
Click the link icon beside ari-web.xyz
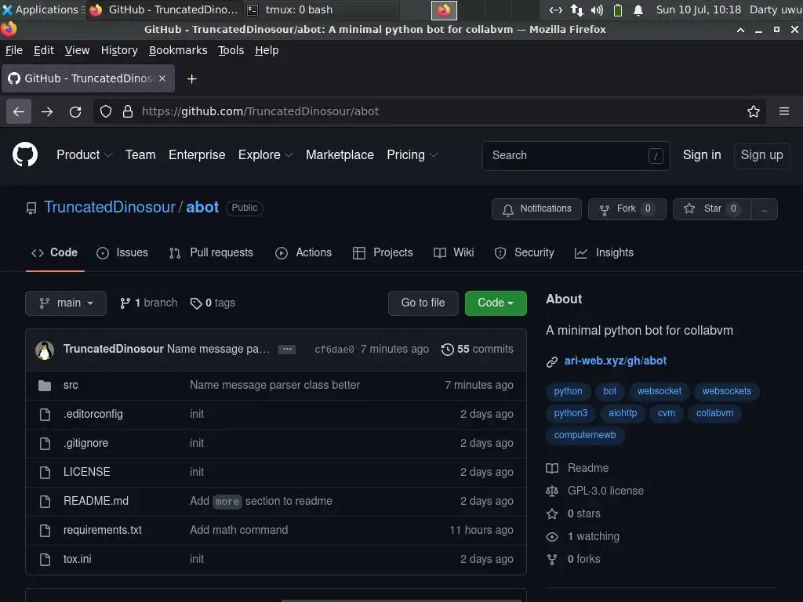pos(551,361)
